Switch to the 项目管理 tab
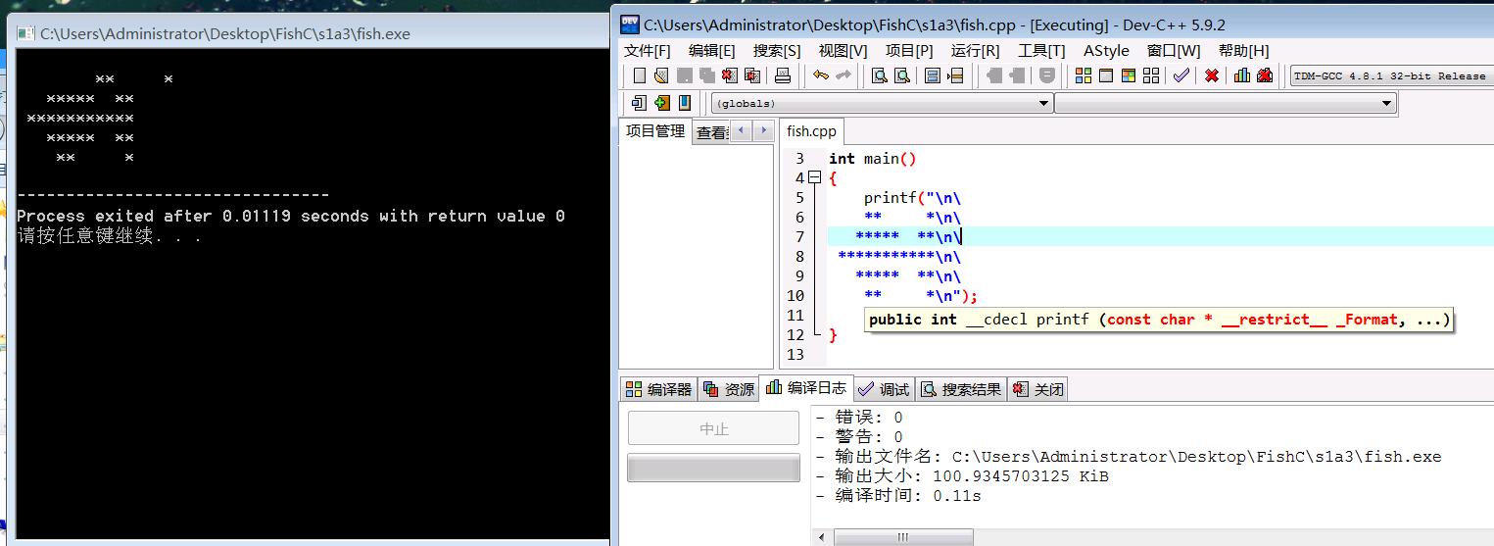 (655, 130)
